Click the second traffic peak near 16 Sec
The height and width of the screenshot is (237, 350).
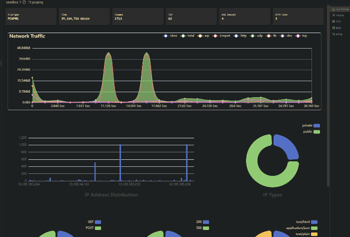[146, 53]
